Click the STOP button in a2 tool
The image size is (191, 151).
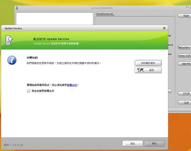184,93
